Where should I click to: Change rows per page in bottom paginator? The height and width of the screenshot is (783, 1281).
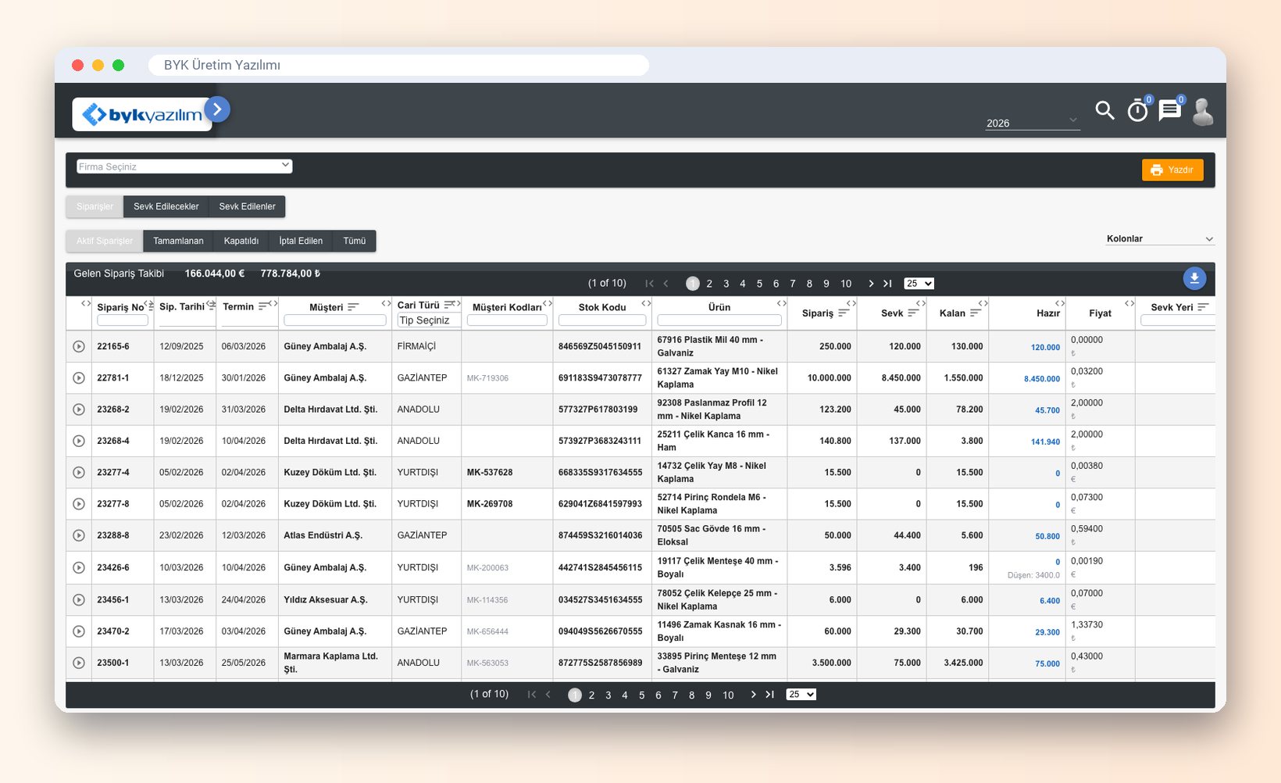point(801,695)
